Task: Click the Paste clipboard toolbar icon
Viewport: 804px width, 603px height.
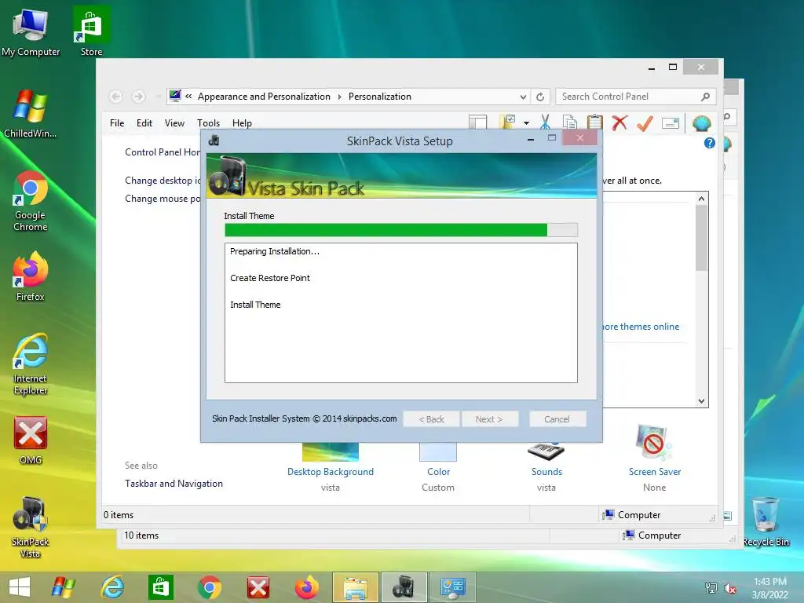Action: coord(595,122)
